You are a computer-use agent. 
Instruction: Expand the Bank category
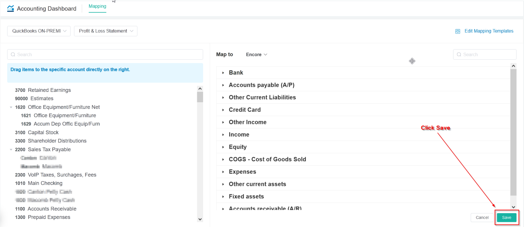223,73
